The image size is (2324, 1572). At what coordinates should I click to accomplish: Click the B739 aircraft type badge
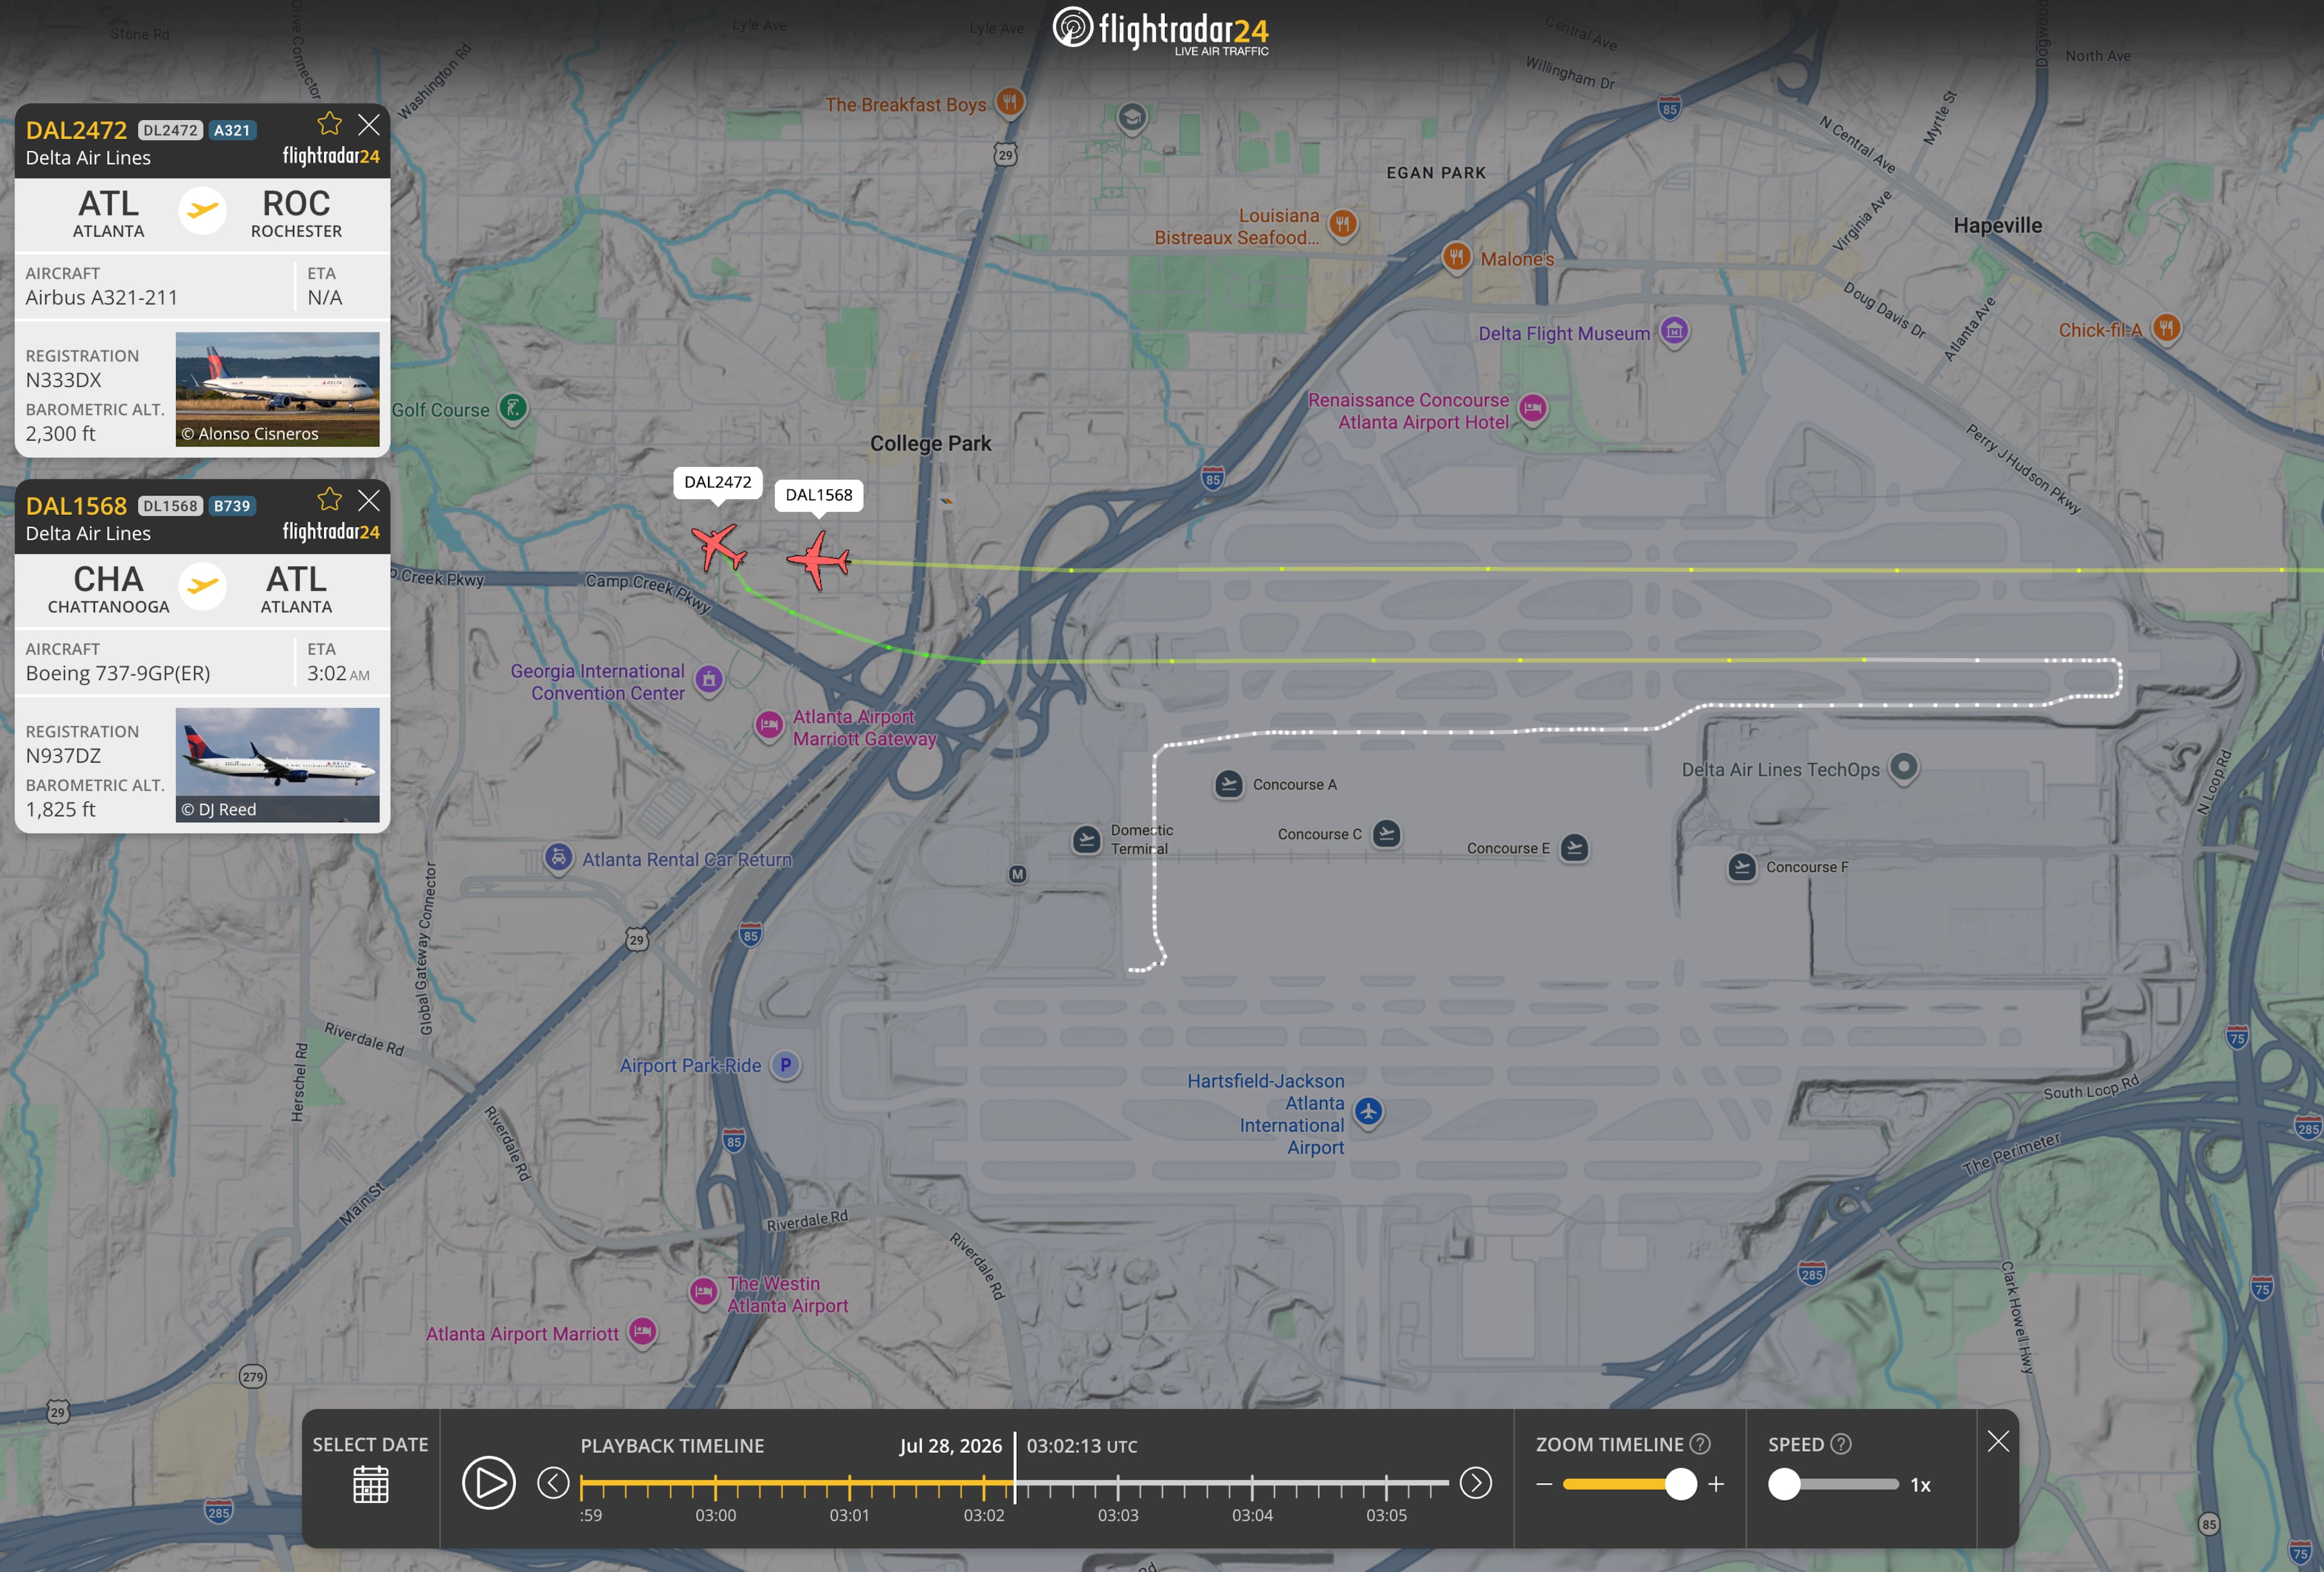pos(232,506)
